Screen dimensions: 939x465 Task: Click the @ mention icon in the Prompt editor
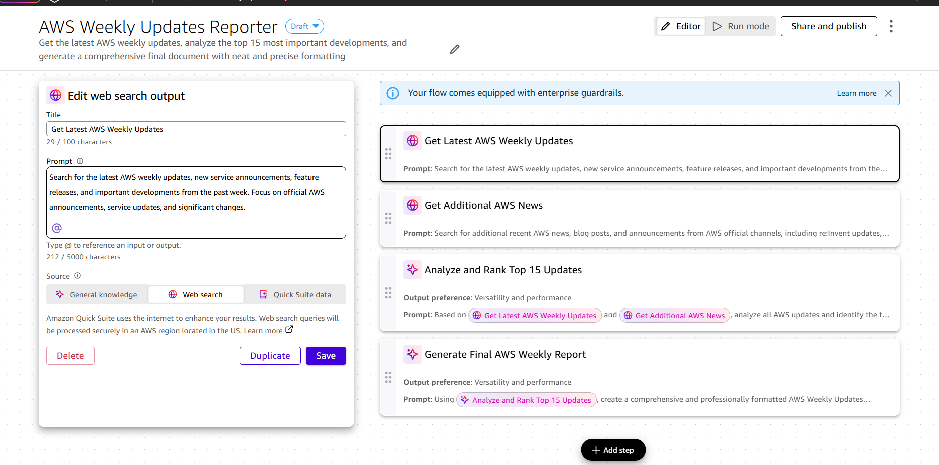tap(56, 228)
